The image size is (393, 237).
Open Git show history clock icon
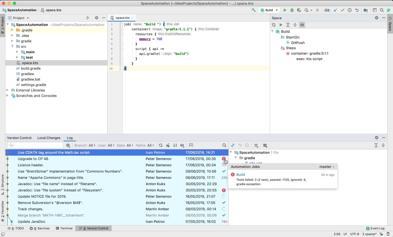350,10
